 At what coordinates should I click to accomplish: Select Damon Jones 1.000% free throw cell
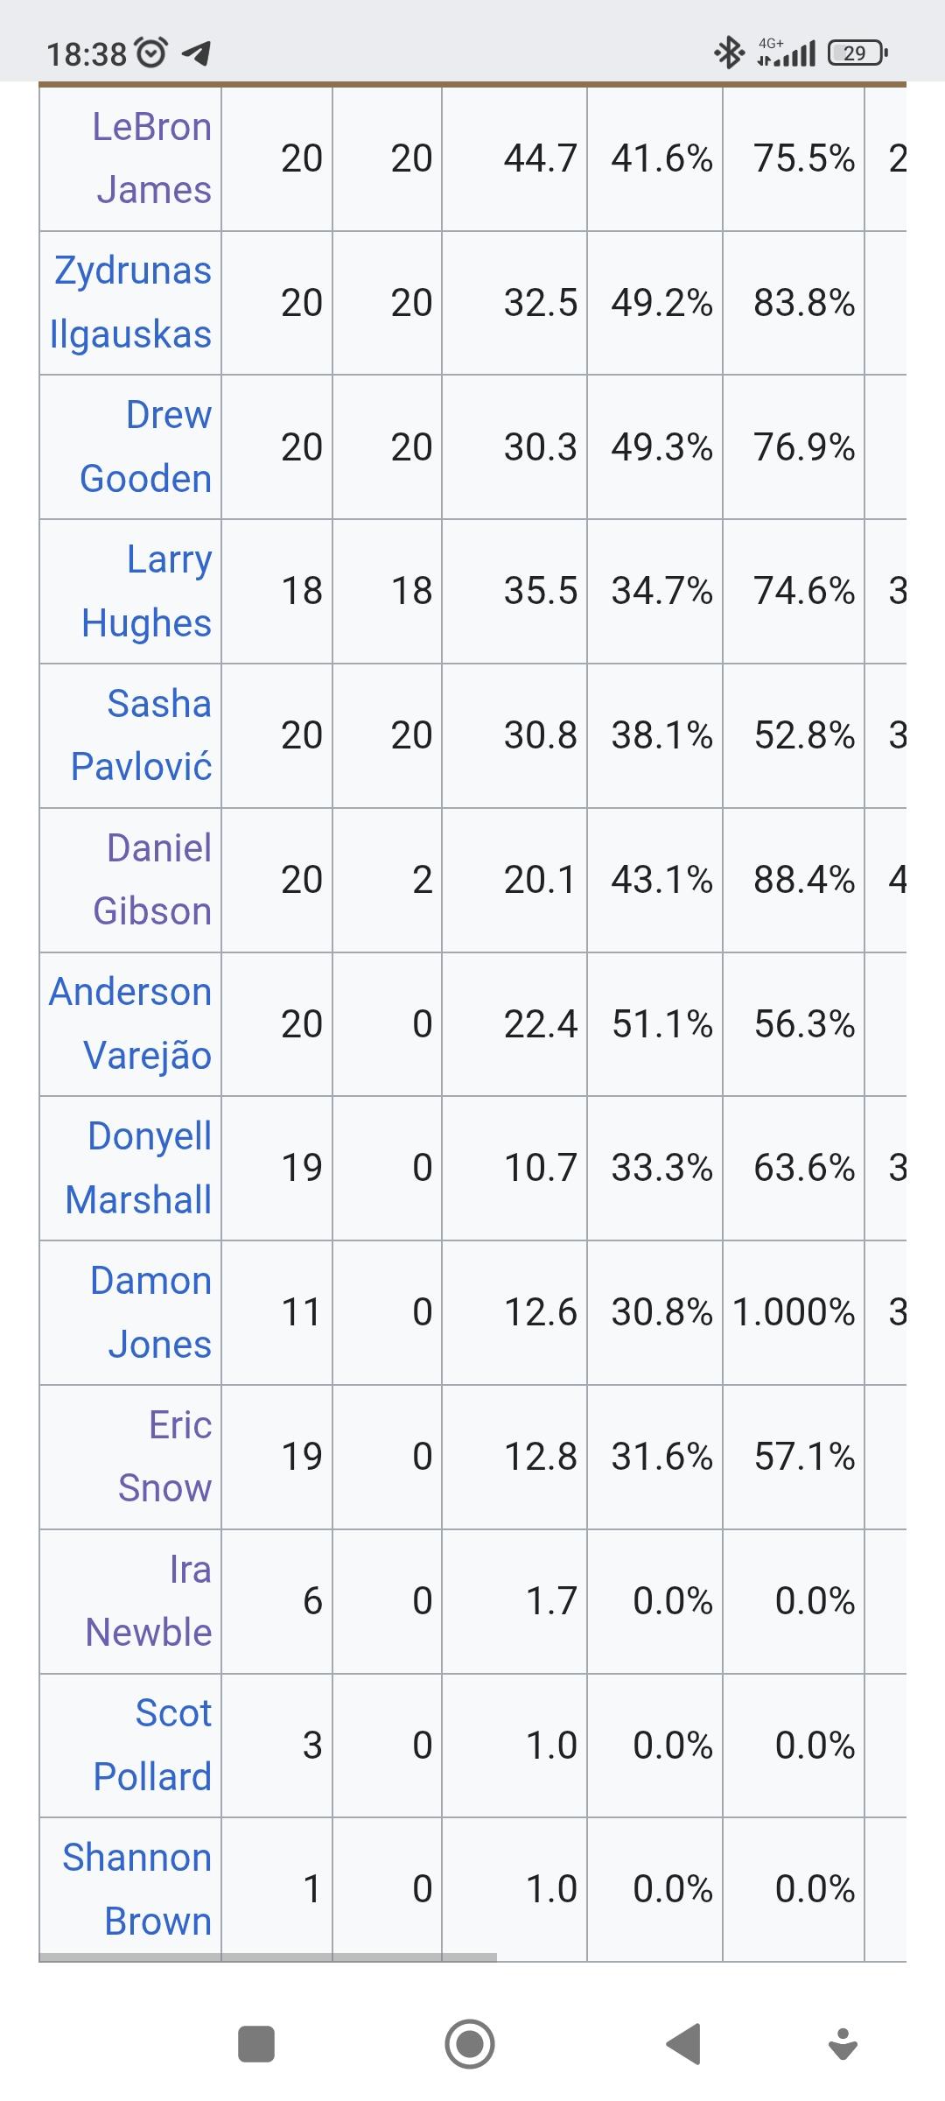coord(794,1312)
